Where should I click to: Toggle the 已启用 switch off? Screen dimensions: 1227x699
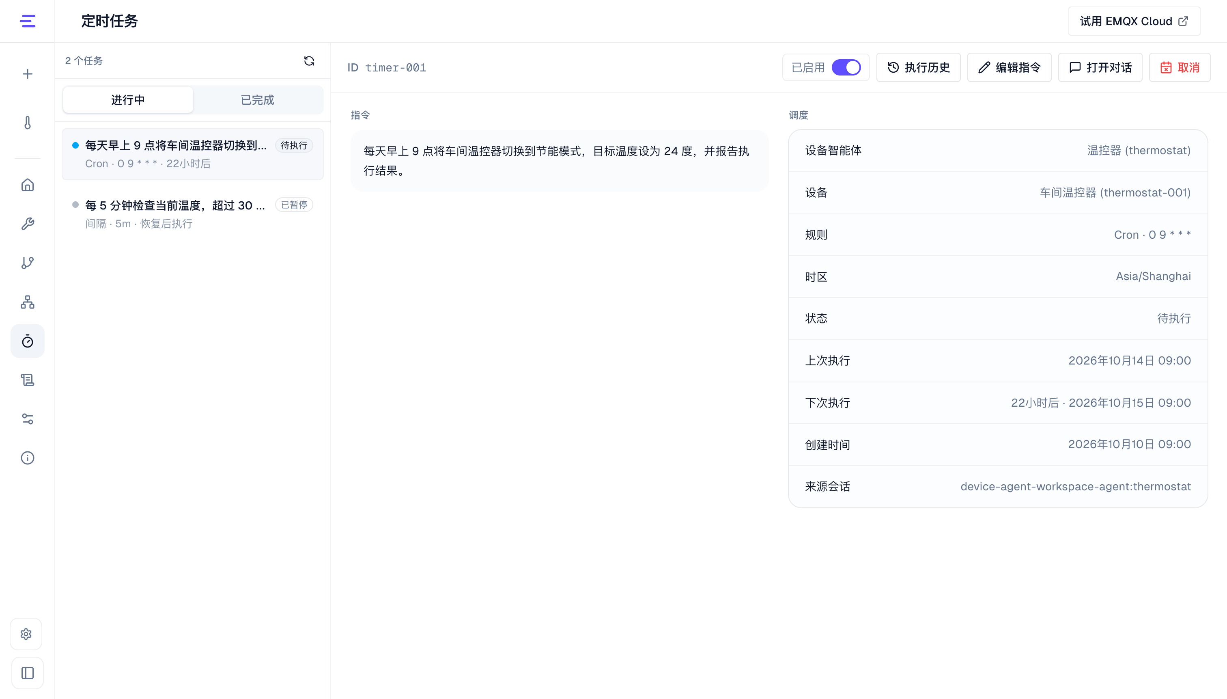[x=846, y=67]
